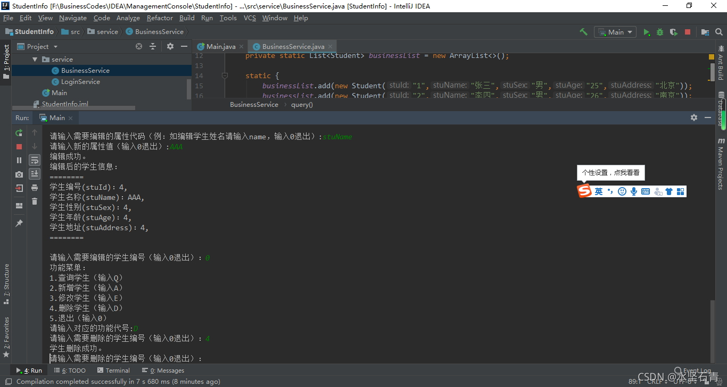Open Sogou skin shirt icon
Screen dimensions: 727x387
tap(669, 191)
